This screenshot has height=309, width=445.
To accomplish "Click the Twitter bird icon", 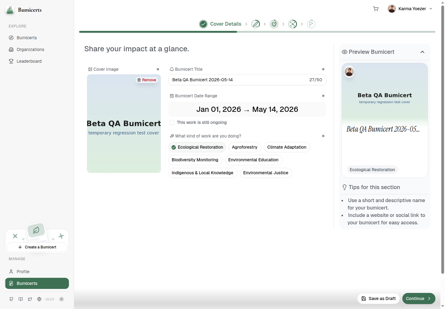I will coord(30,299).
